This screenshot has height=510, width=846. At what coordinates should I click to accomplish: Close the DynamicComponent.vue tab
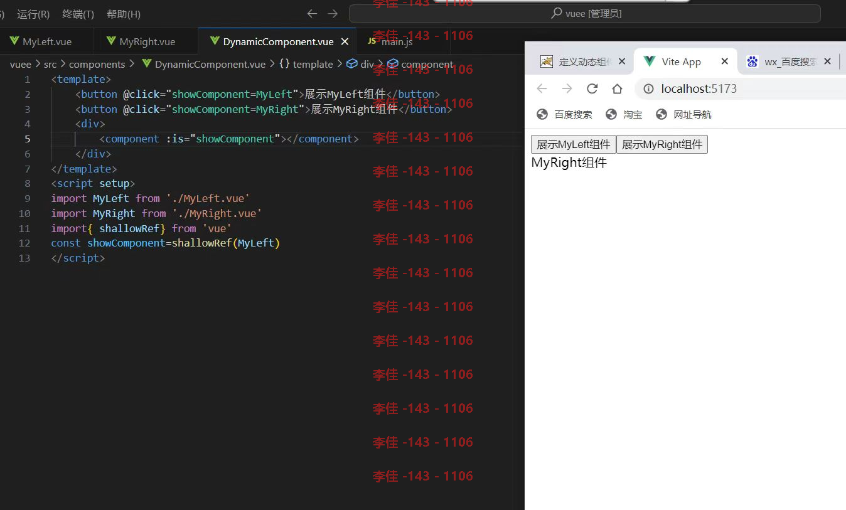(345, 42)
